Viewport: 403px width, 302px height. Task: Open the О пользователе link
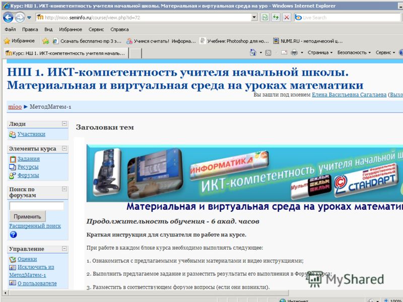37,283
